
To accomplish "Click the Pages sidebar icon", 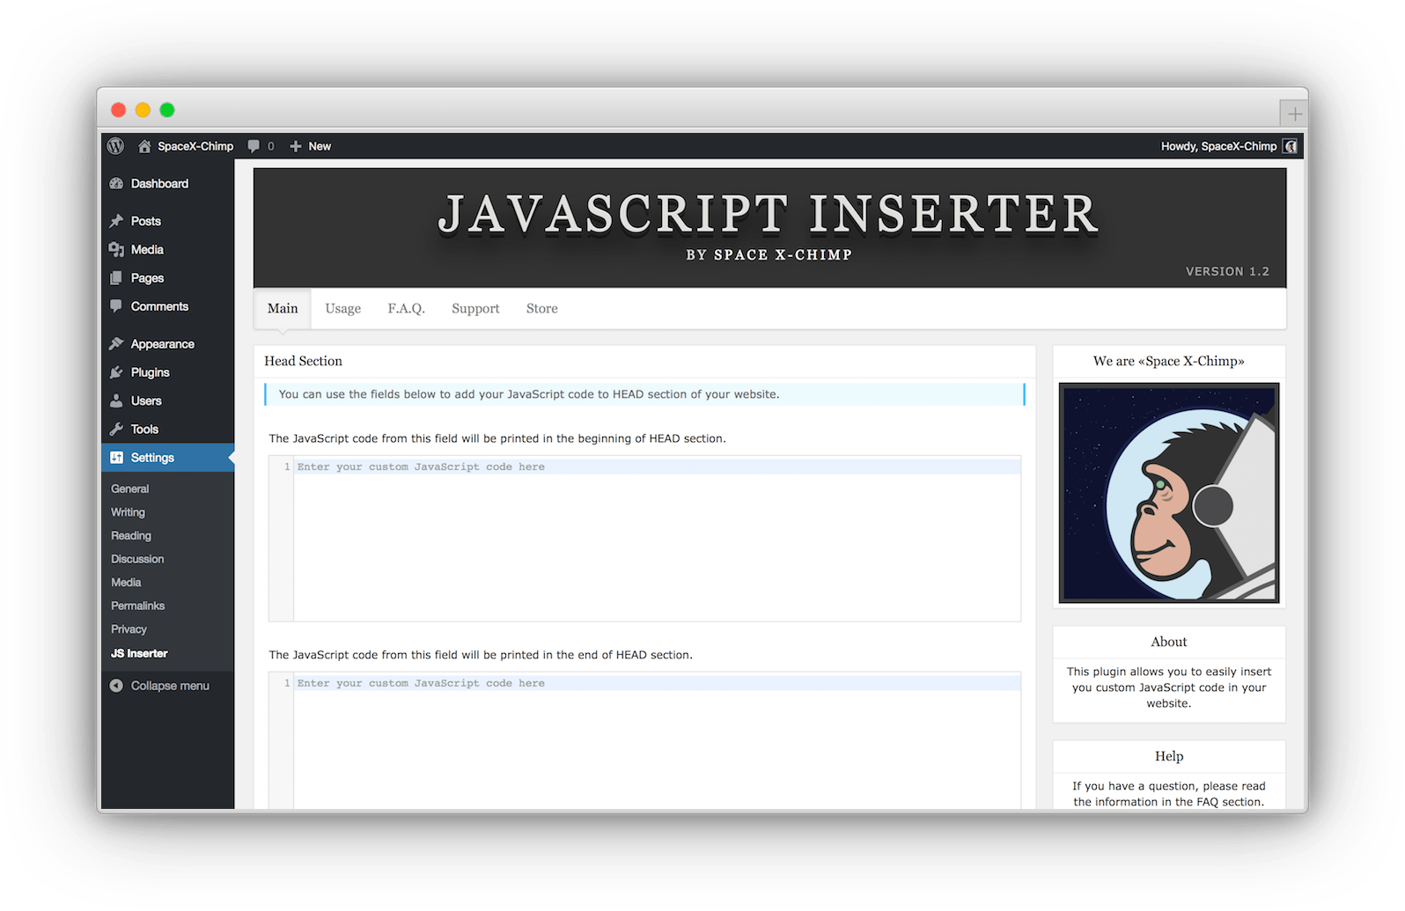I will click(x=116, y=278).
